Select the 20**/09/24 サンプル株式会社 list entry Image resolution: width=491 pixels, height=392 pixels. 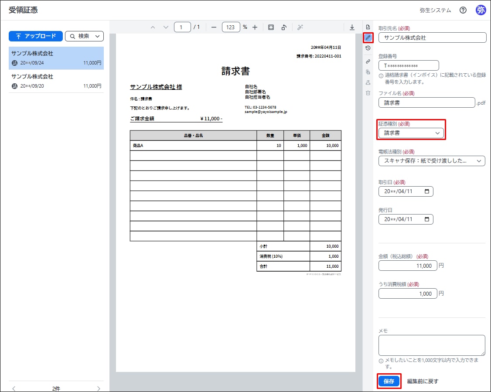point(56,58)
